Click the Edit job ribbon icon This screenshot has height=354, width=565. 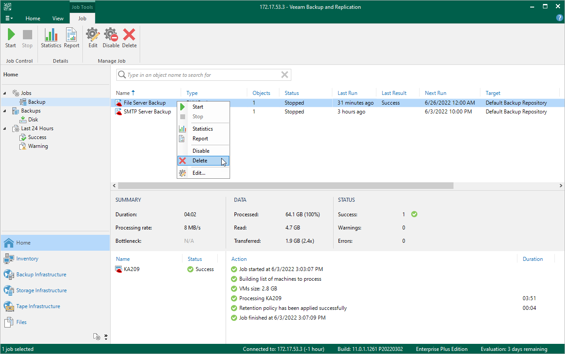[93, 35]
